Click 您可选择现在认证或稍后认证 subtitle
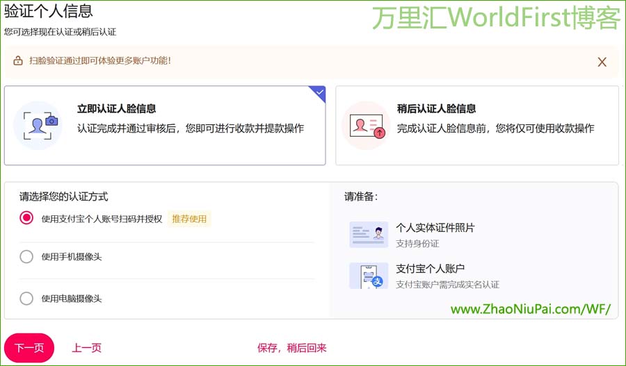This screenshot has height=366, width=626. [61, 32]
